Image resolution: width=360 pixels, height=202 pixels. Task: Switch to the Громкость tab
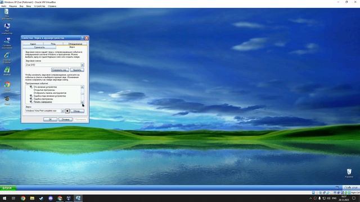click(39, 47)
